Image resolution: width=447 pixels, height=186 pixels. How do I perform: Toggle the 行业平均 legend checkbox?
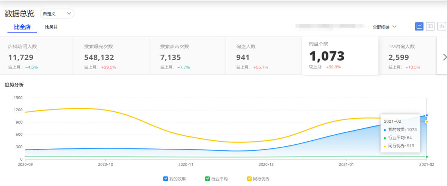click(207, 179)
